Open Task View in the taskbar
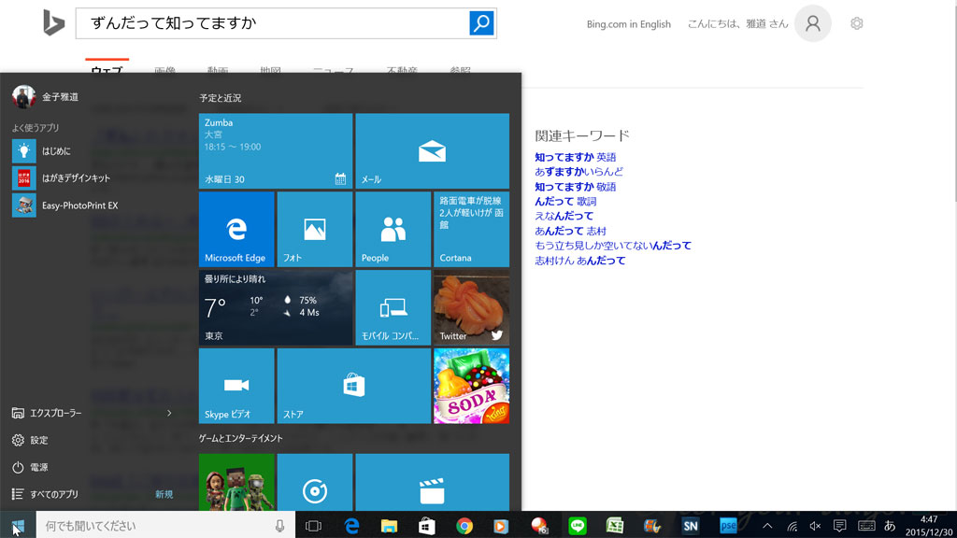This screenshot has height=538, width=957. coord(313,526)
